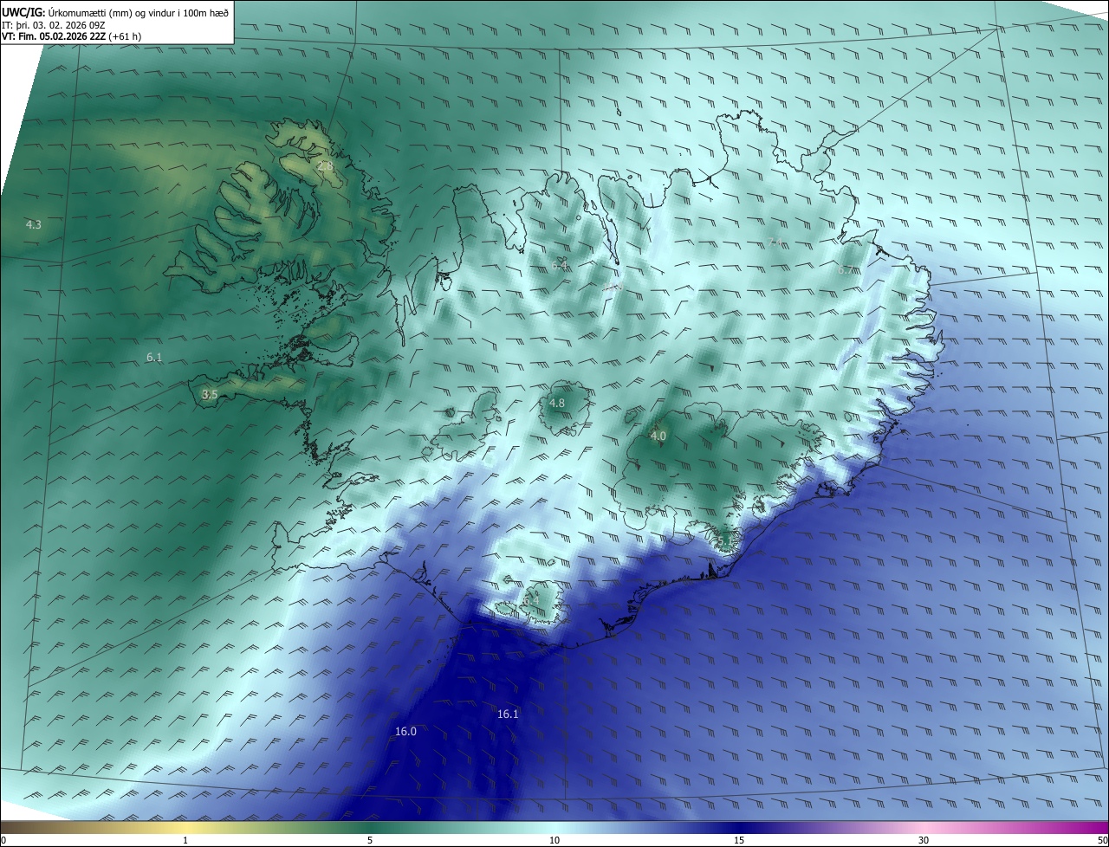Click the 16.0 offshore maximum label

click(405, 731)
